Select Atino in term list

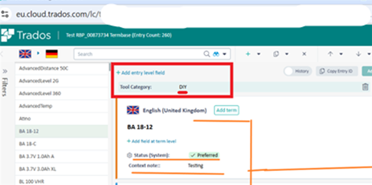pos(62,119)
